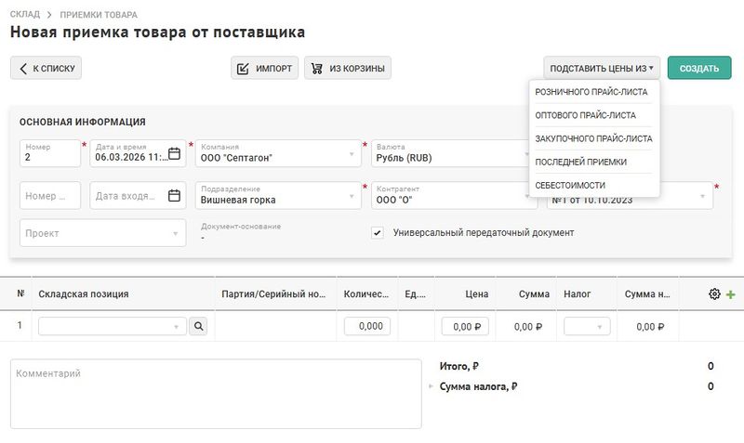744x443 pixels.
Task: Add a new row with green plus icon
Action: (x=731, y=294)
